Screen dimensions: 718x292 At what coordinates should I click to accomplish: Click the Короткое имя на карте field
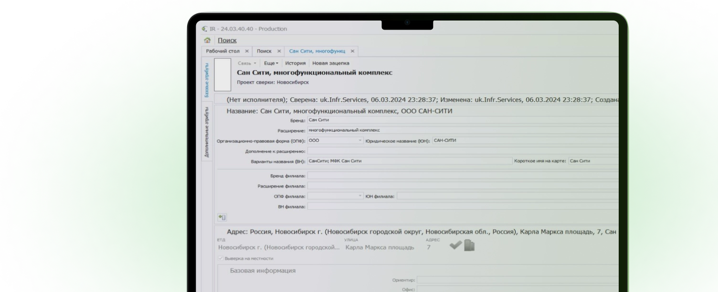tap(593, 161)
